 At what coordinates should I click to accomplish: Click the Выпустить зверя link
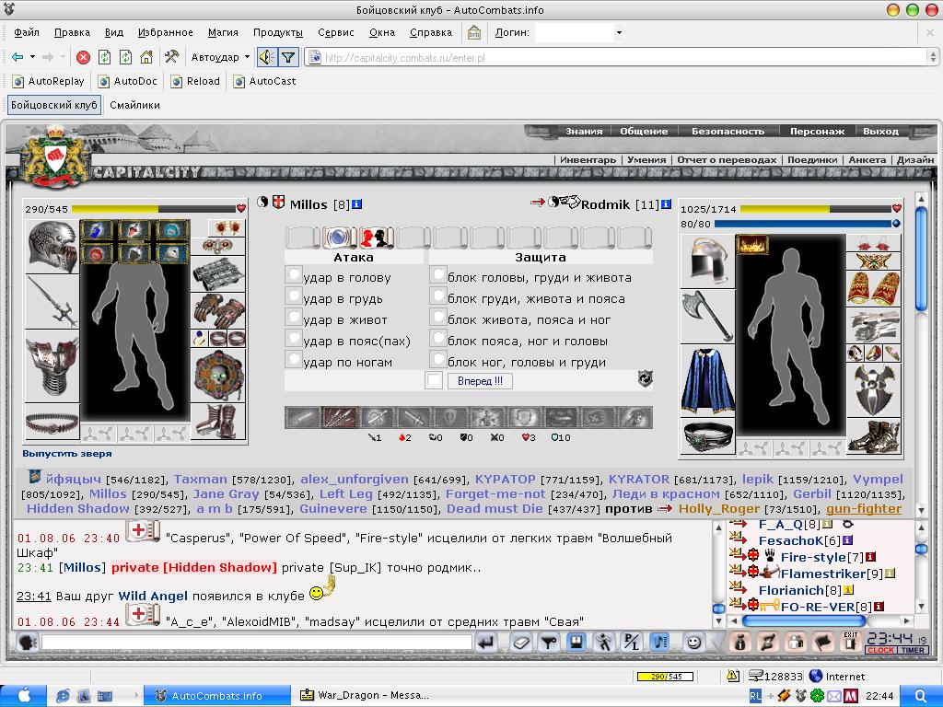point(67,454)
